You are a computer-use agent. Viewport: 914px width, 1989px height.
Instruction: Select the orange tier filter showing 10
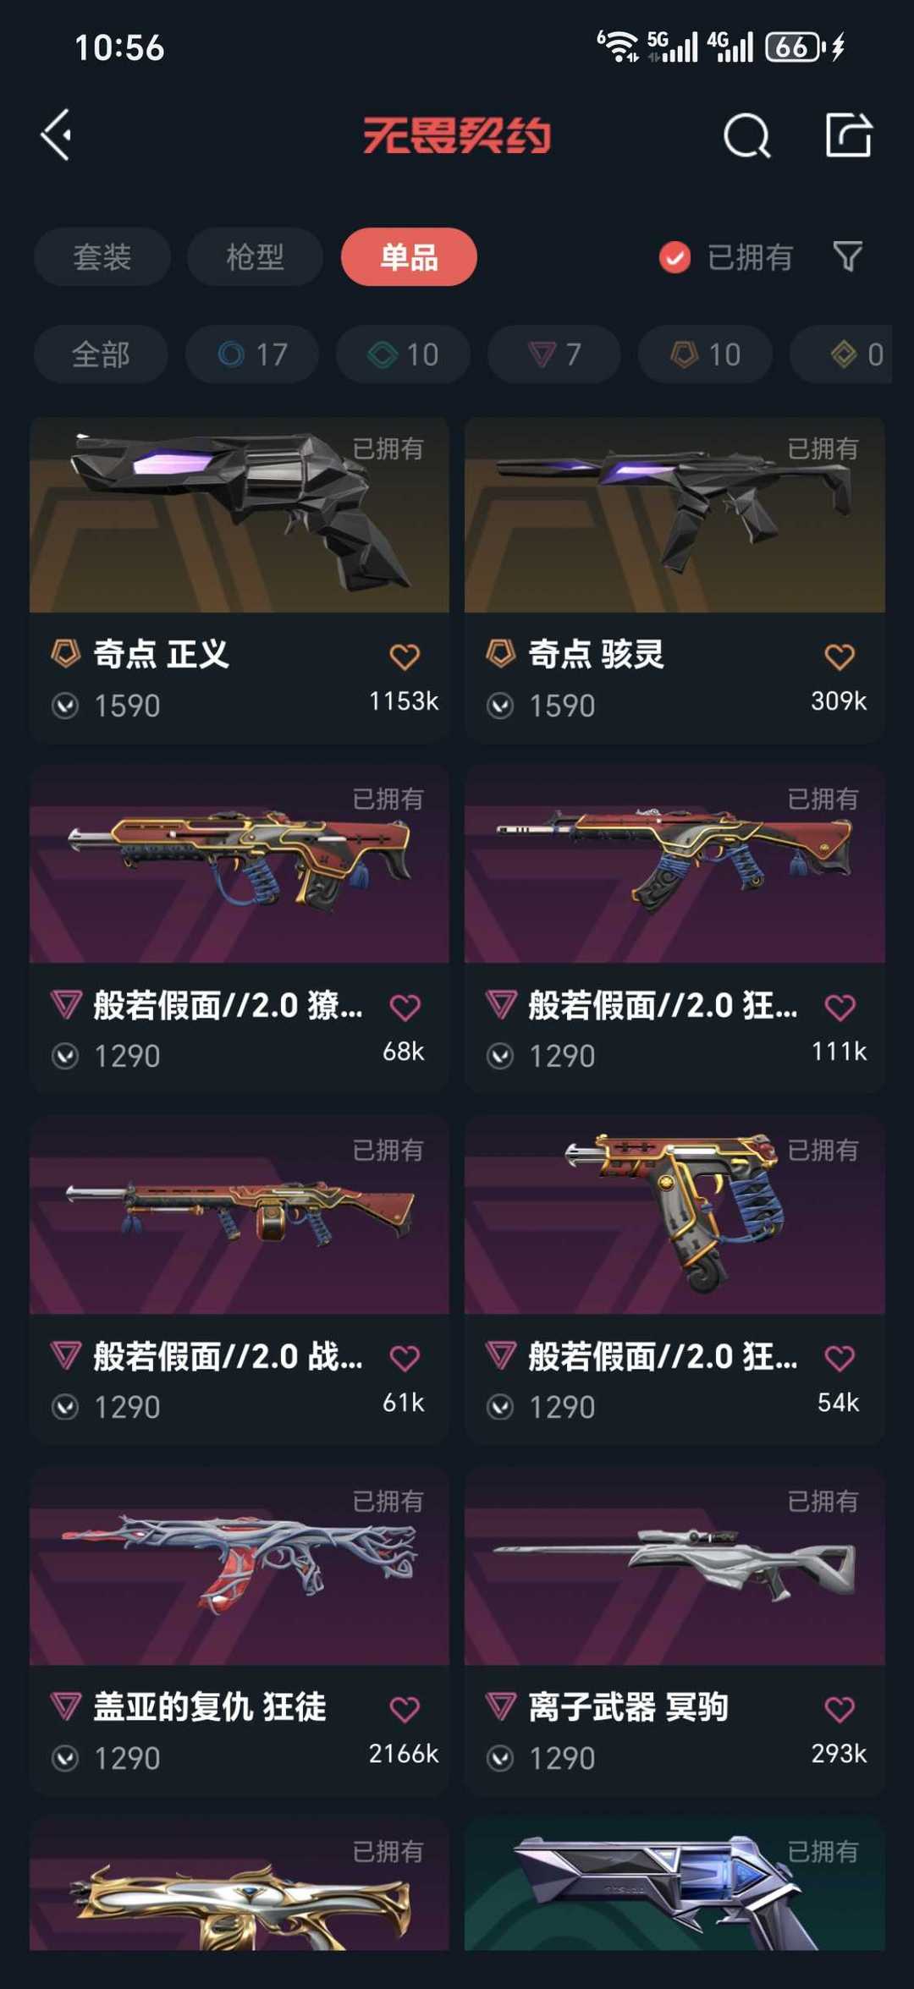(x=705, y=354)
